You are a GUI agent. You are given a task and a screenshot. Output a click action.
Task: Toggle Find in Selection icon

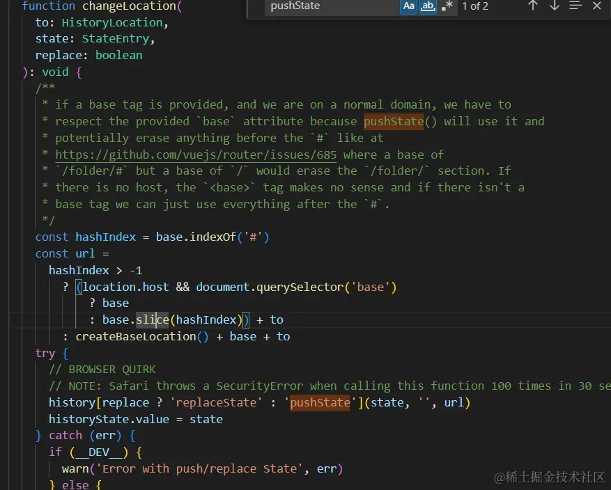click(x=575, y=6)
